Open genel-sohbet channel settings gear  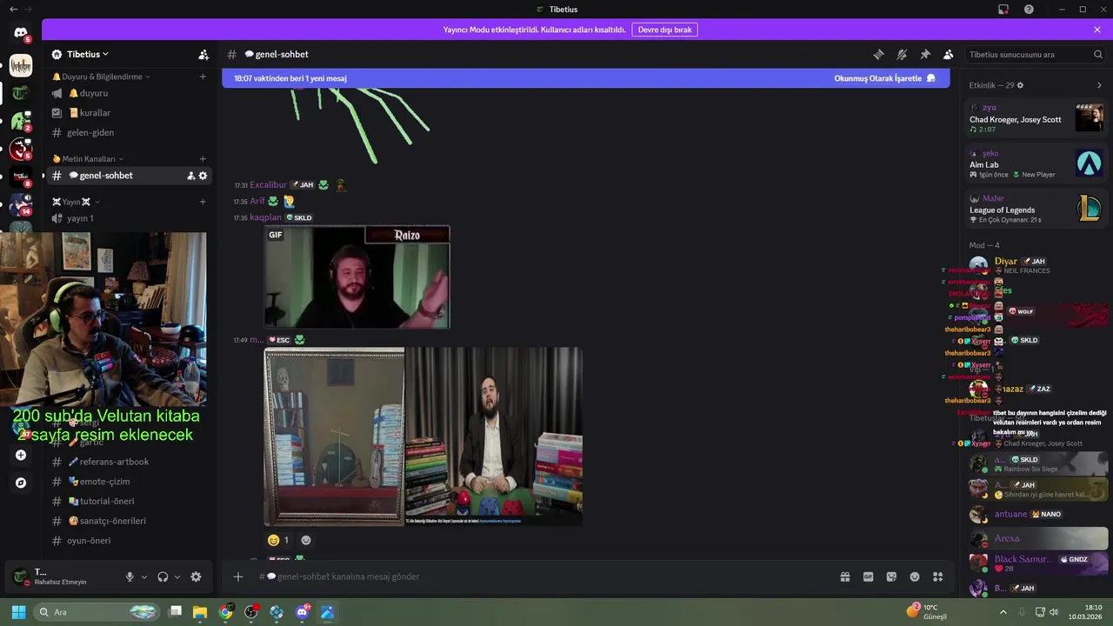point(203,176)
